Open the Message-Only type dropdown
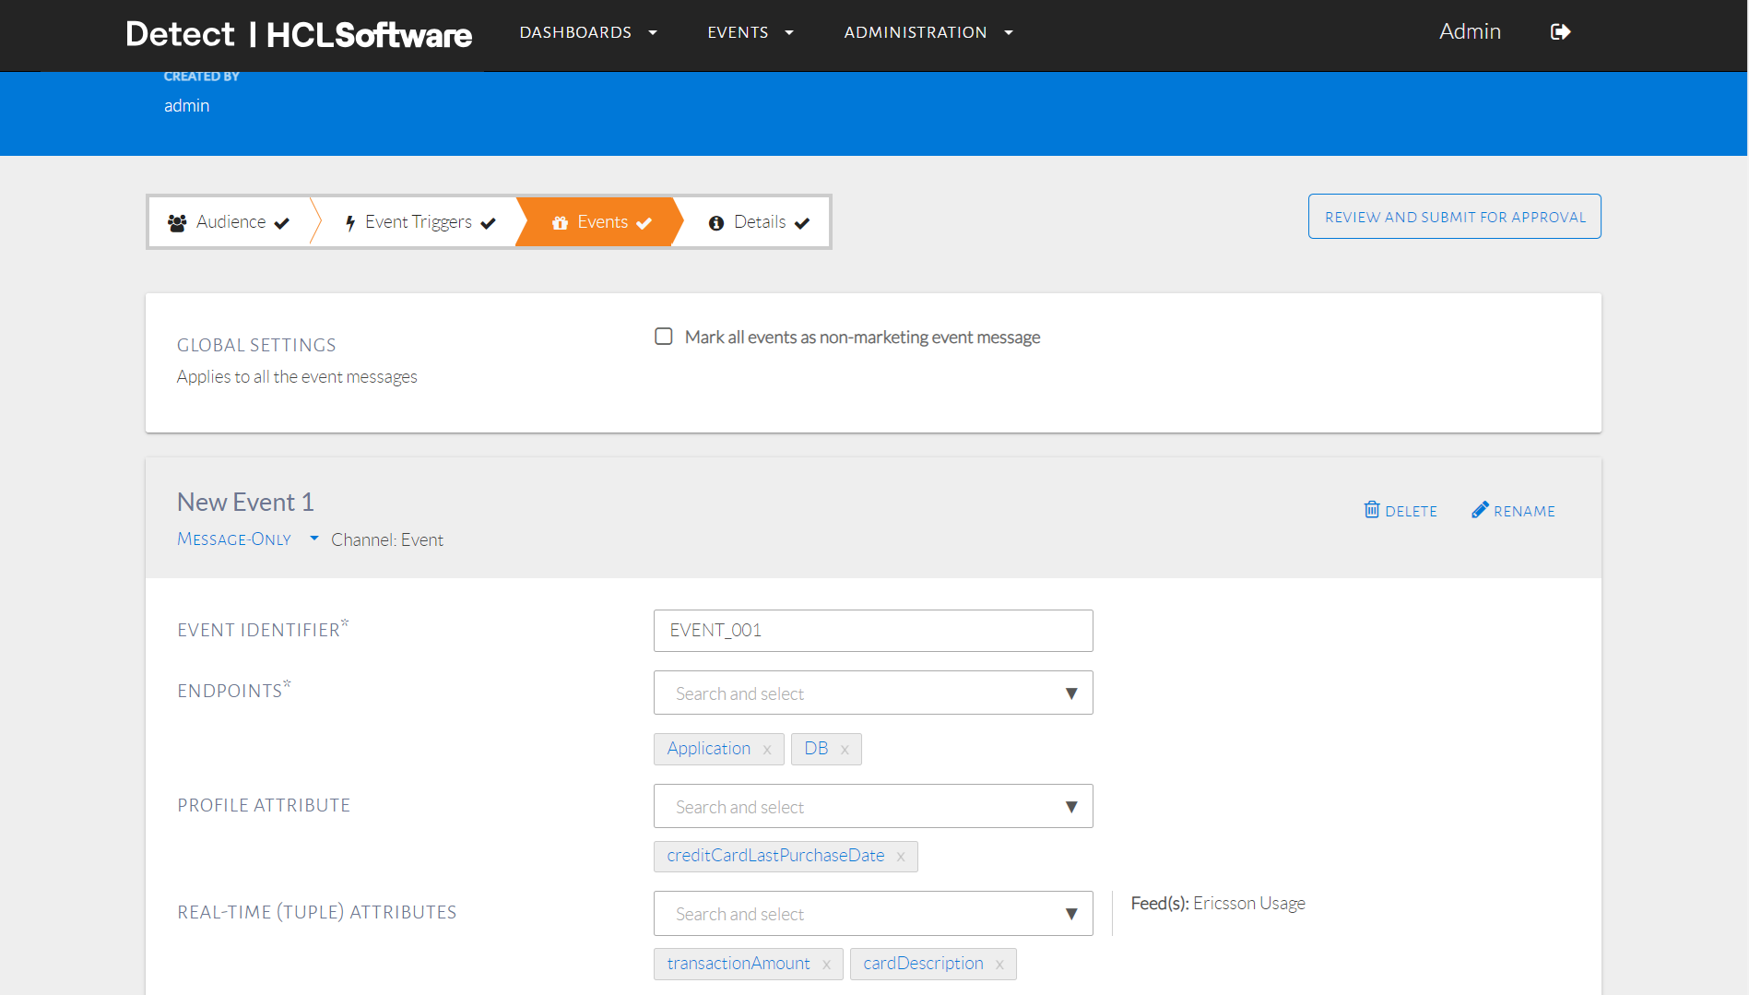Screen dimensions: 1749x995 click(x=248, y=539)
